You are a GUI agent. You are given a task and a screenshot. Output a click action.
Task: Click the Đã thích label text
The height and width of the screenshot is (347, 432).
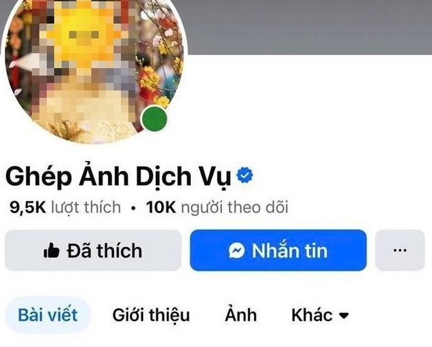click(105, 250)
